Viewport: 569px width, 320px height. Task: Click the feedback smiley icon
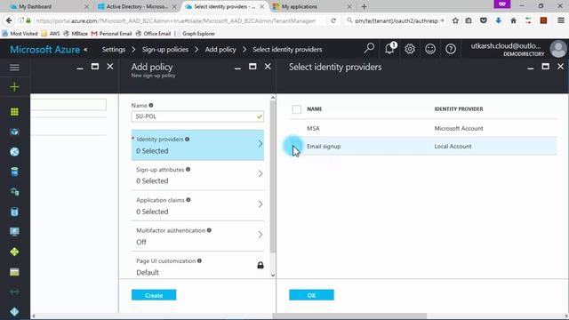(x=430, y=49)
